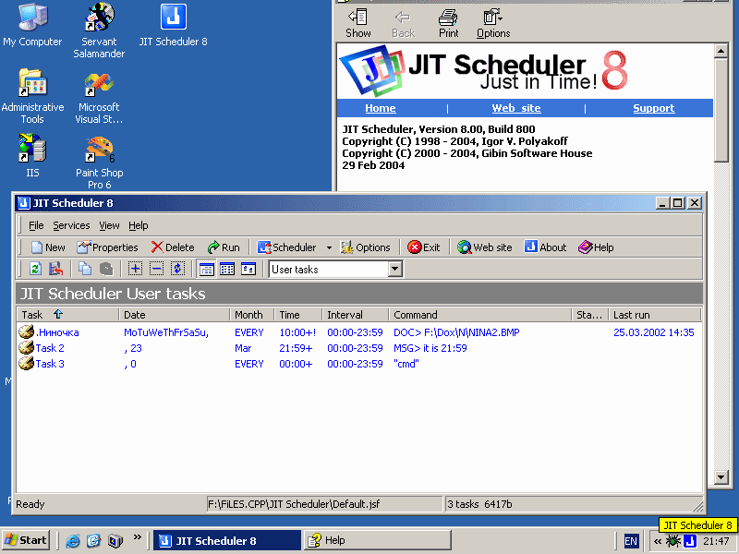This screenshot has width=739, height=554.
Task: Click the plus select-all icon
Action: [135, 269]
